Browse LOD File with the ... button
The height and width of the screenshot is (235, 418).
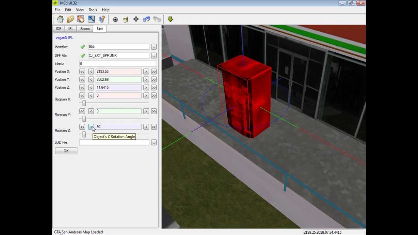pos(153,142)
